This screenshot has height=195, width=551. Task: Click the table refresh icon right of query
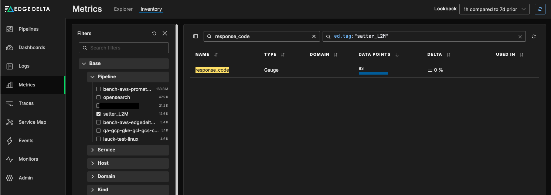click(x=534, y=36)
